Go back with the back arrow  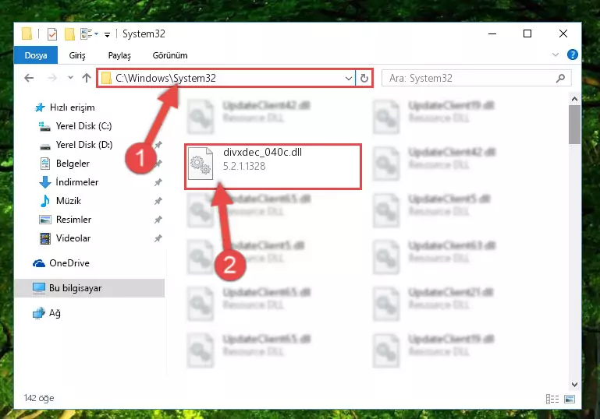point(29,79)
